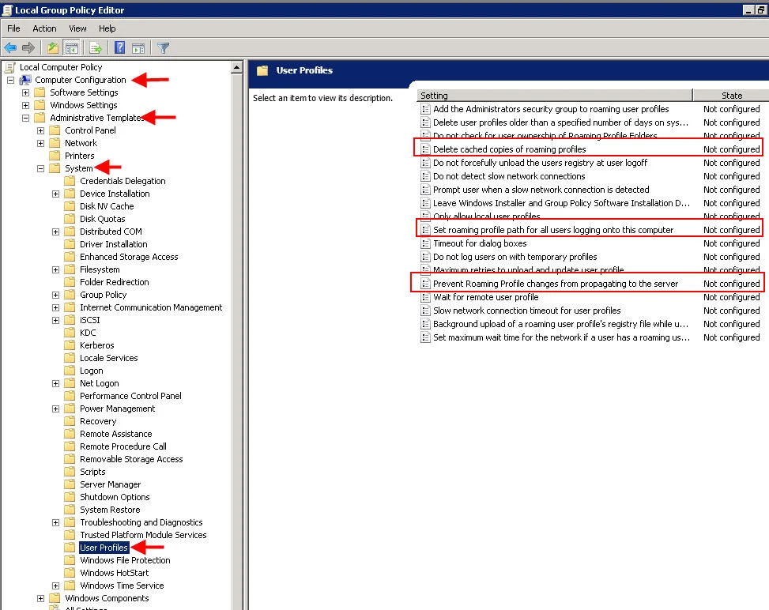Screen dimensions: 769x610
Task: Open the Action menu
Action: [44, 28]
